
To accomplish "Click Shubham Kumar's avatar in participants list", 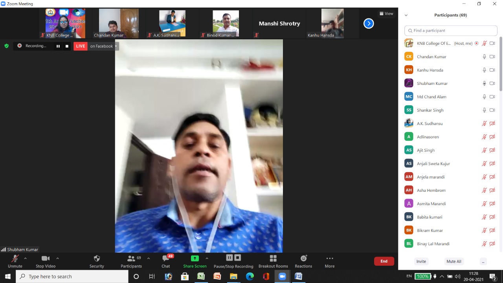I will pos(409,83).
